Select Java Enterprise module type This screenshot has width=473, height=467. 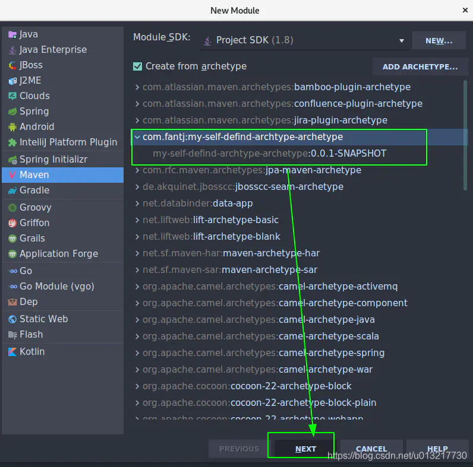click(63, 50)
